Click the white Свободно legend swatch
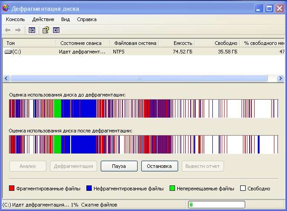Screen dimensions: 287x211 pos(243,188)
